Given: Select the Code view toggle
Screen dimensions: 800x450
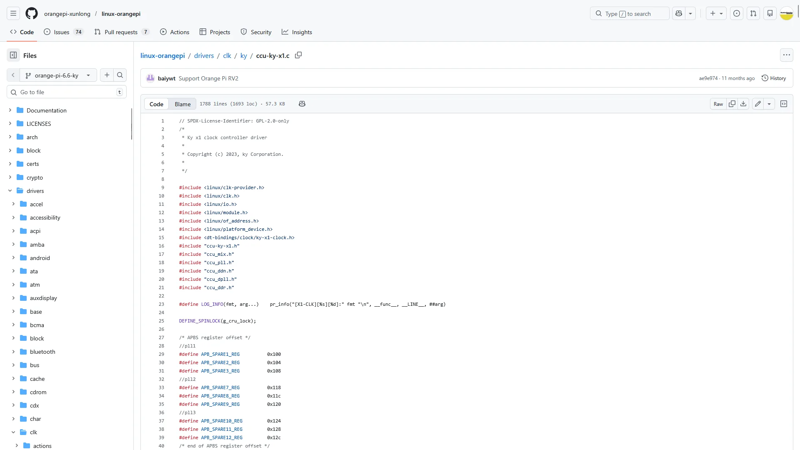Looking at the screenshot, I should coord(156,104).
